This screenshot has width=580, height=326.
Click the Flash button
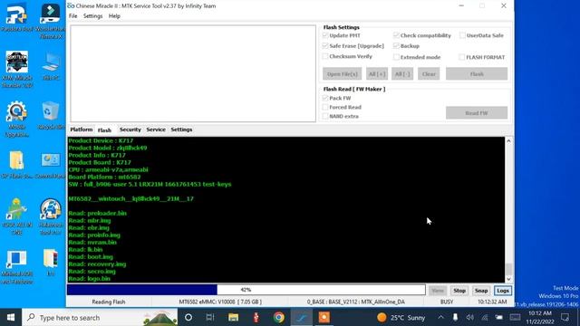[477, 74]
